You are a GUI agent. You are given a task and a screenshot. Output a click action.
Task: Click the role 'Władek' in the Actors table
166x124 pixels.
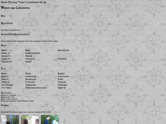[x=29, y=56]
